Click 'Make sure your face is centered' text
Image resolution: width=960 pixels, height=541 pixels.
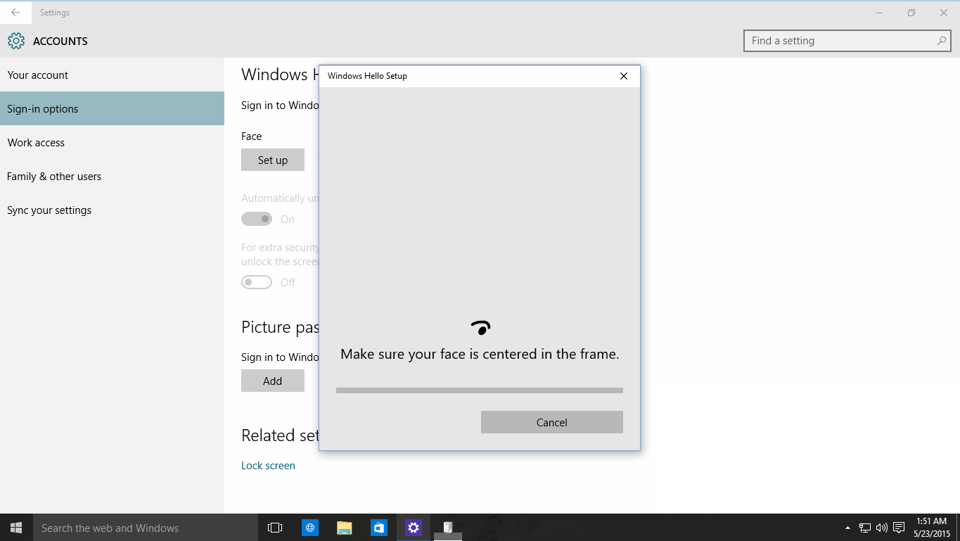(x=480, y=354)
